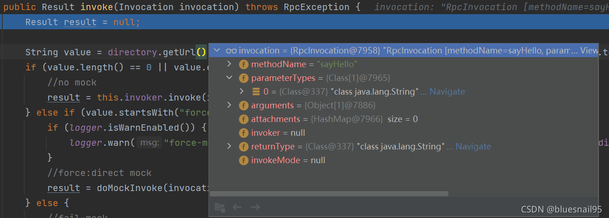Select the arguments field icon
Screen dimensions: 609x218
click(x=244, y=106)
